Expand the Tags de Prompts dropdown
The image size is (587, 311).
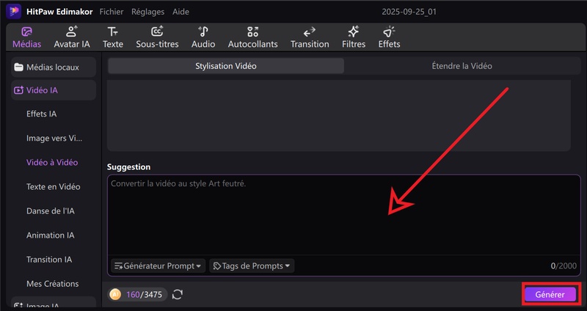coord(252,266)
